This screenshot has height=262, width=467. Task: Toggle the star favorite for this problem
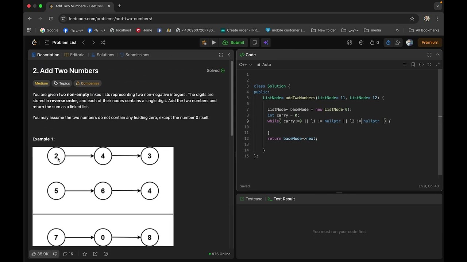click(85, 254)
